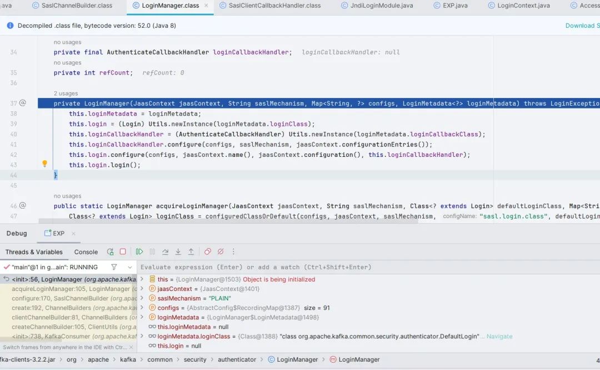Click 'authenticator' breadcrumb segment
Screen dimensions: 600x370
coord(237,359)
